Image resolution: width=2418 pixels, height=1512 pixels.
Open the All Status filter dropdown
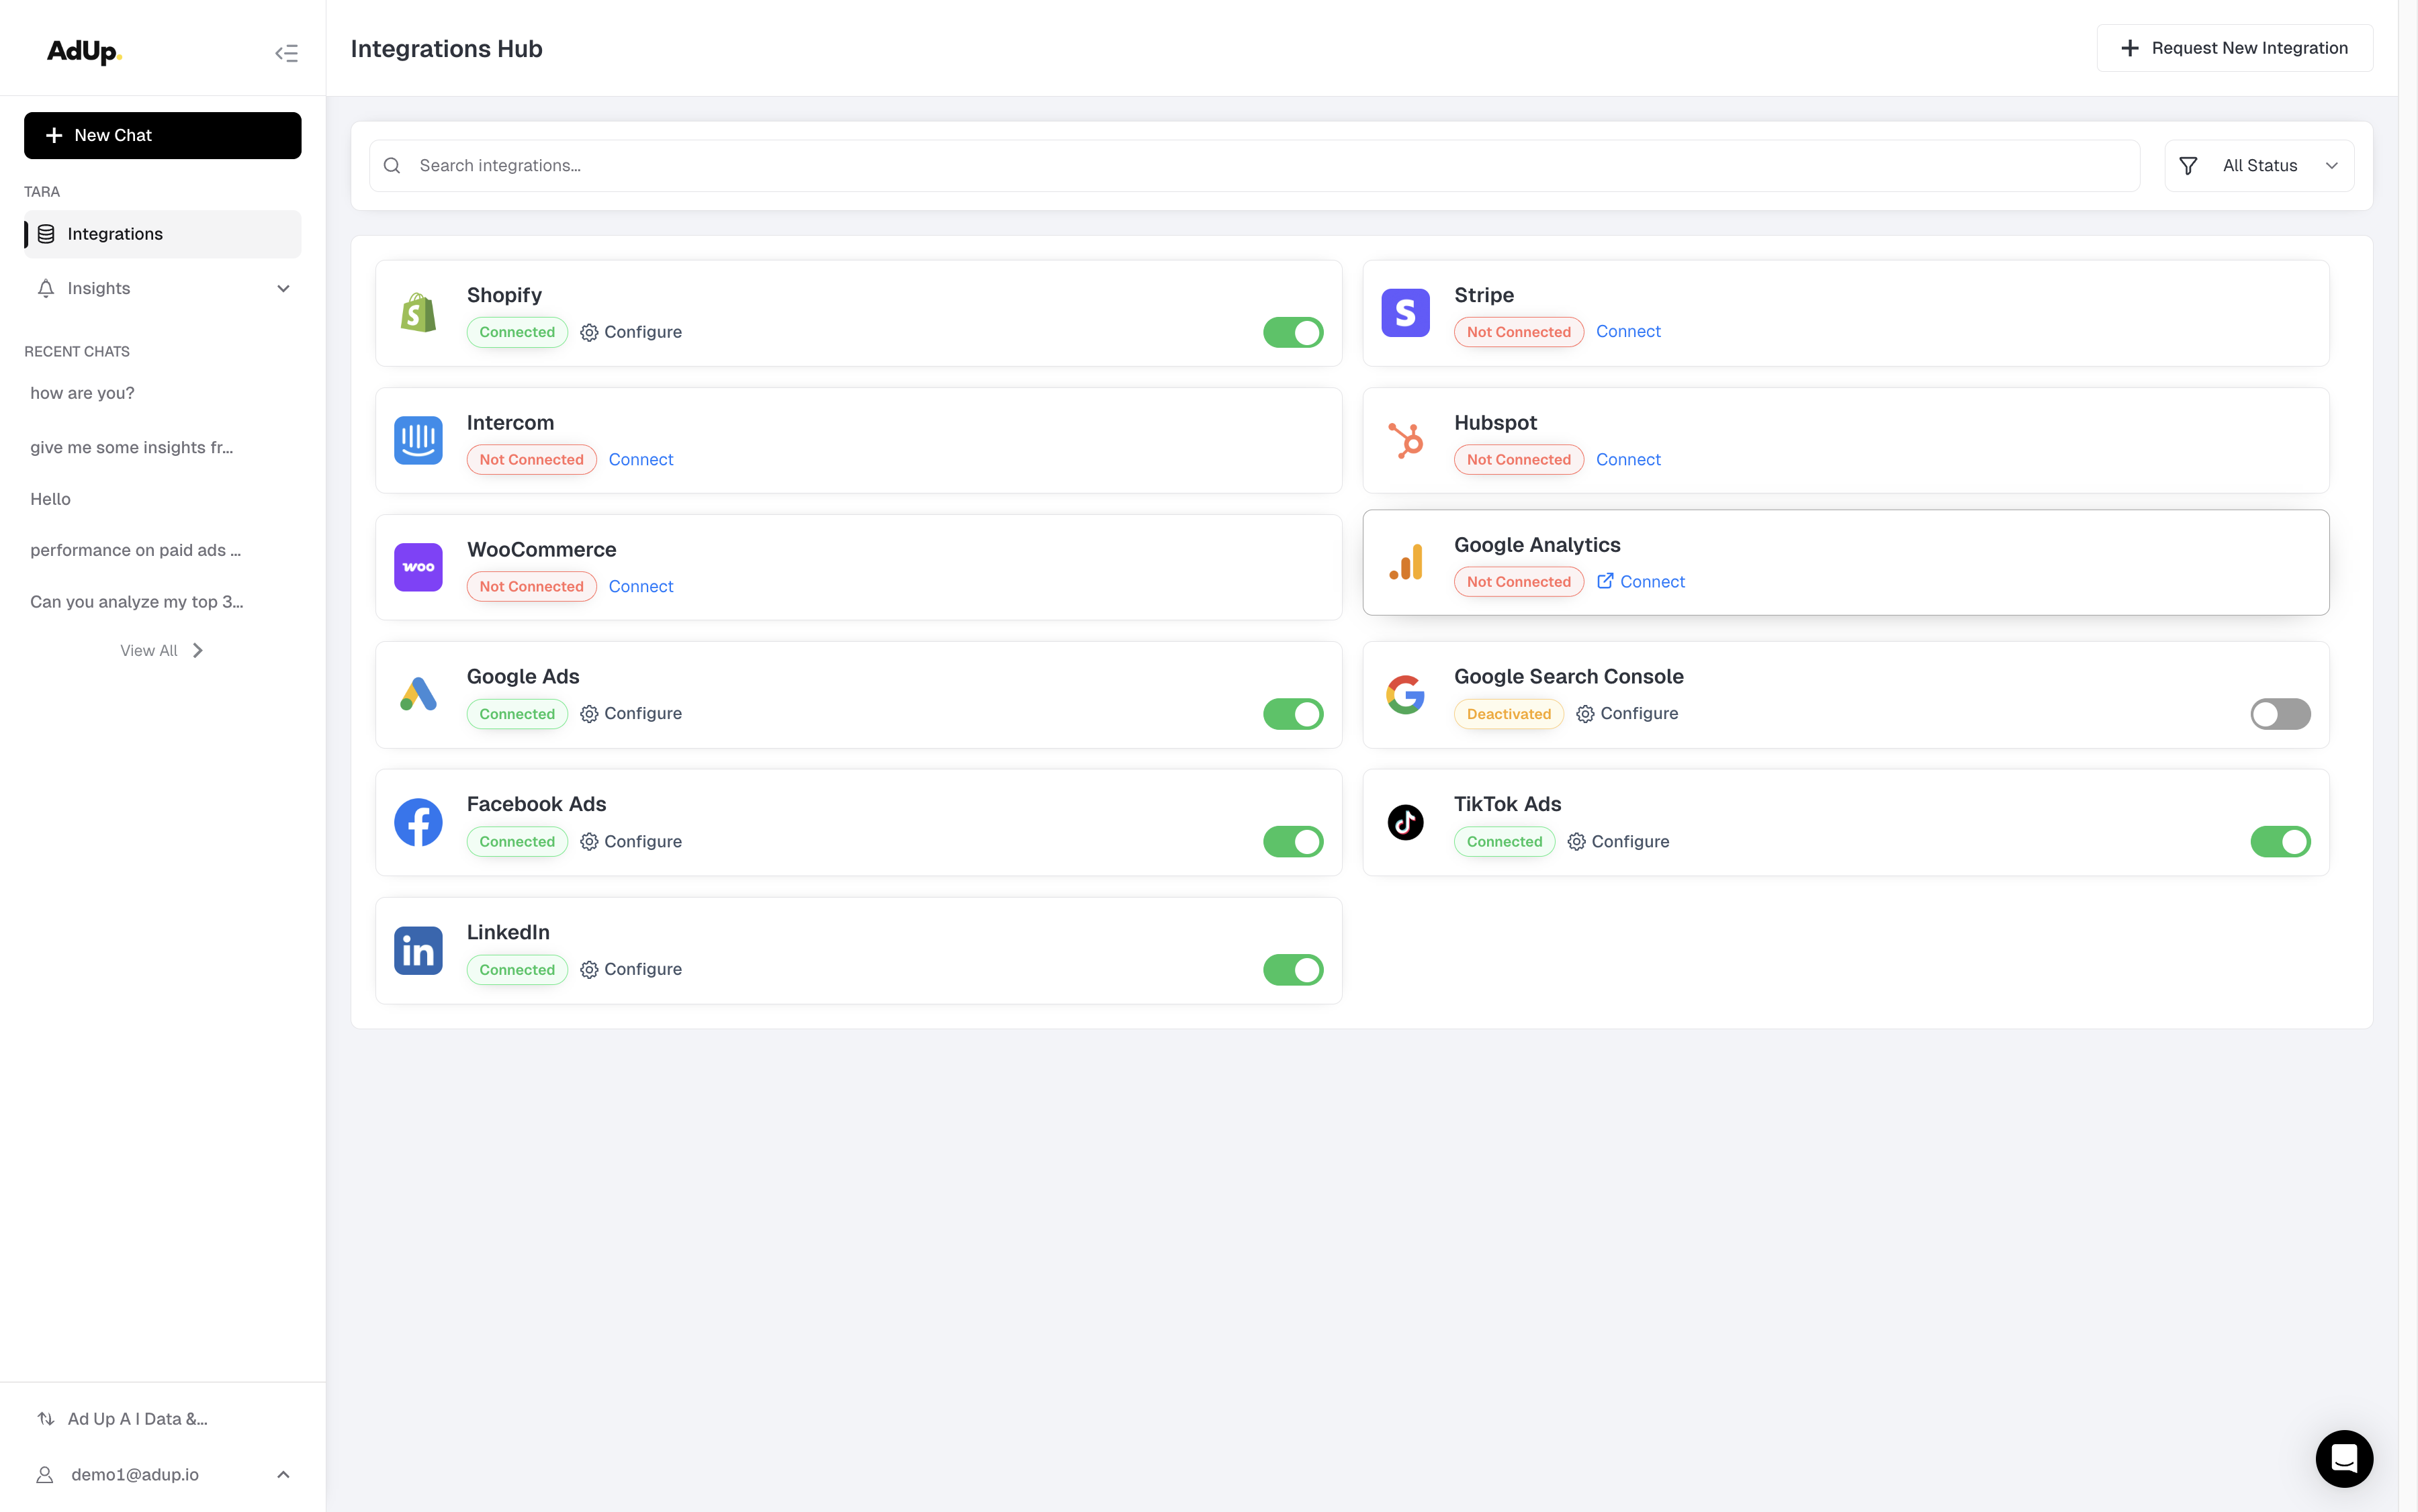click(x=2259, y=166)
